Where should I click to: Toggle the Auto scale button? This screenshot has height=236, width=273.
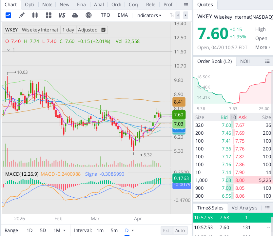click(180, 230)
